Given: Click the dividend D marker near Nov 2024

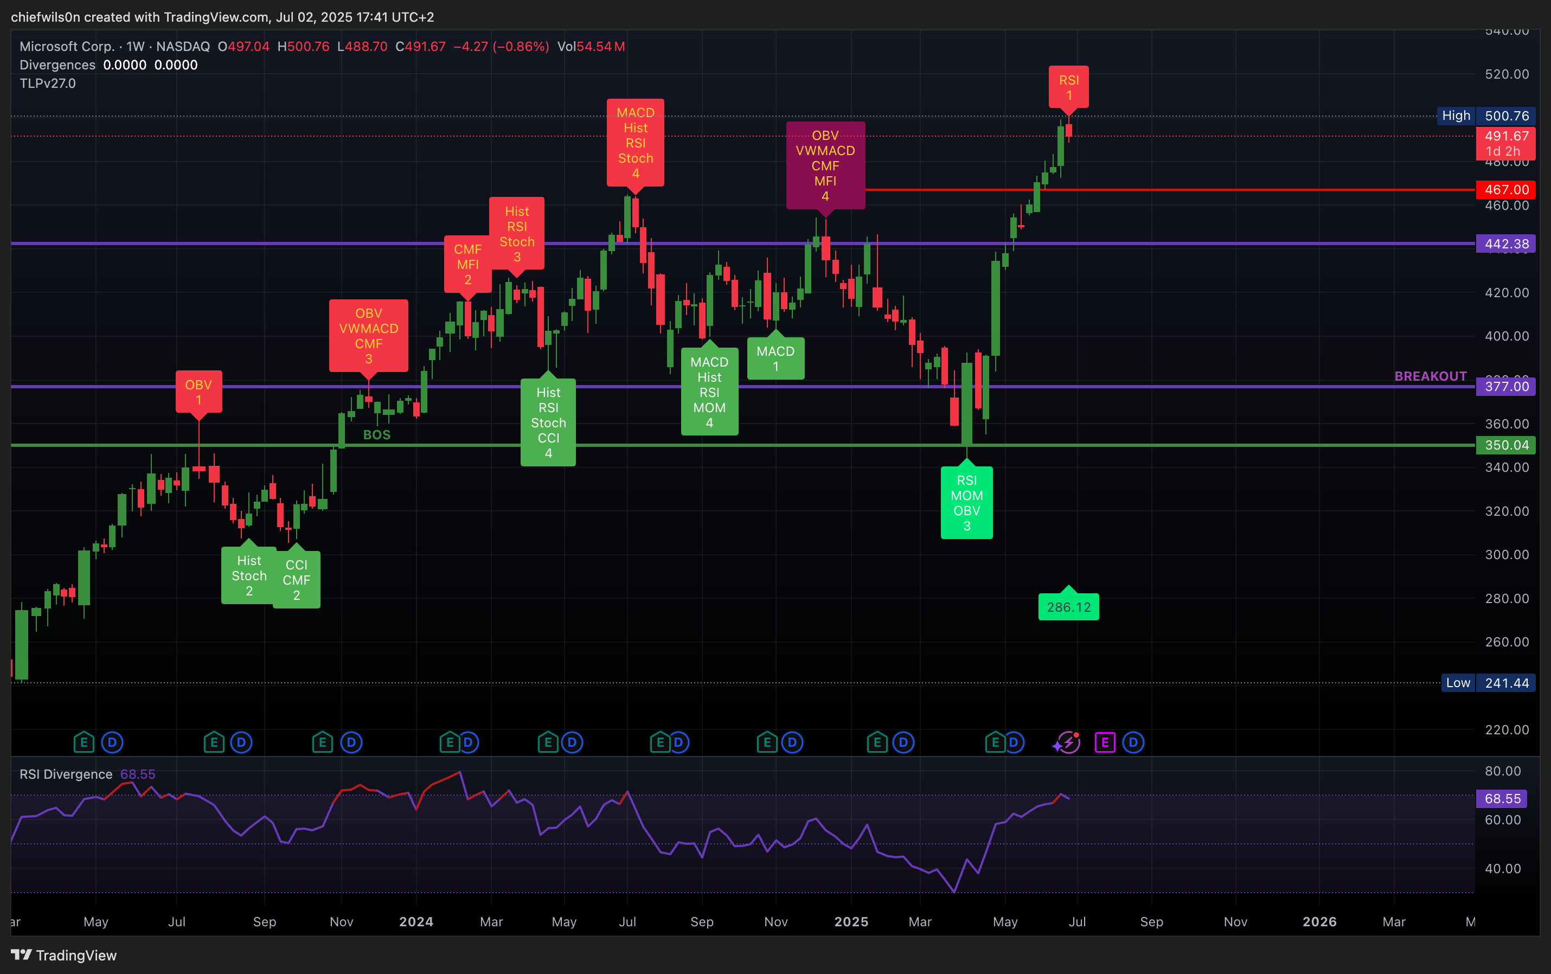Looking at the screenshot, I should (x=792, y=743).
